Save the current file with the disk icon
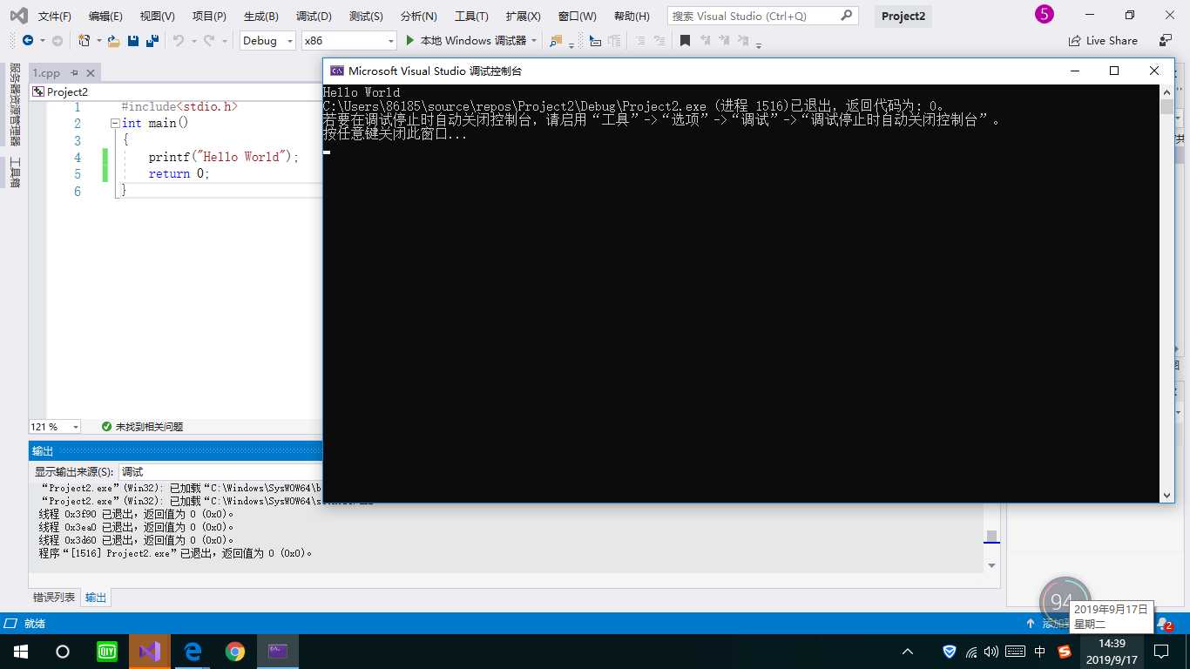This screenshot has width=1190, height=669. point(133,41)
